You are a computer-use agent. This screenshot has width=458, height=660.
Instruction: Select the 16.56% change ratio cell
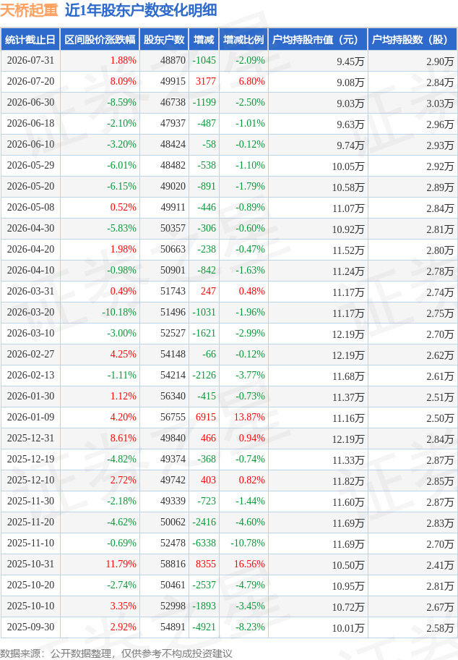tap(250, 564)
